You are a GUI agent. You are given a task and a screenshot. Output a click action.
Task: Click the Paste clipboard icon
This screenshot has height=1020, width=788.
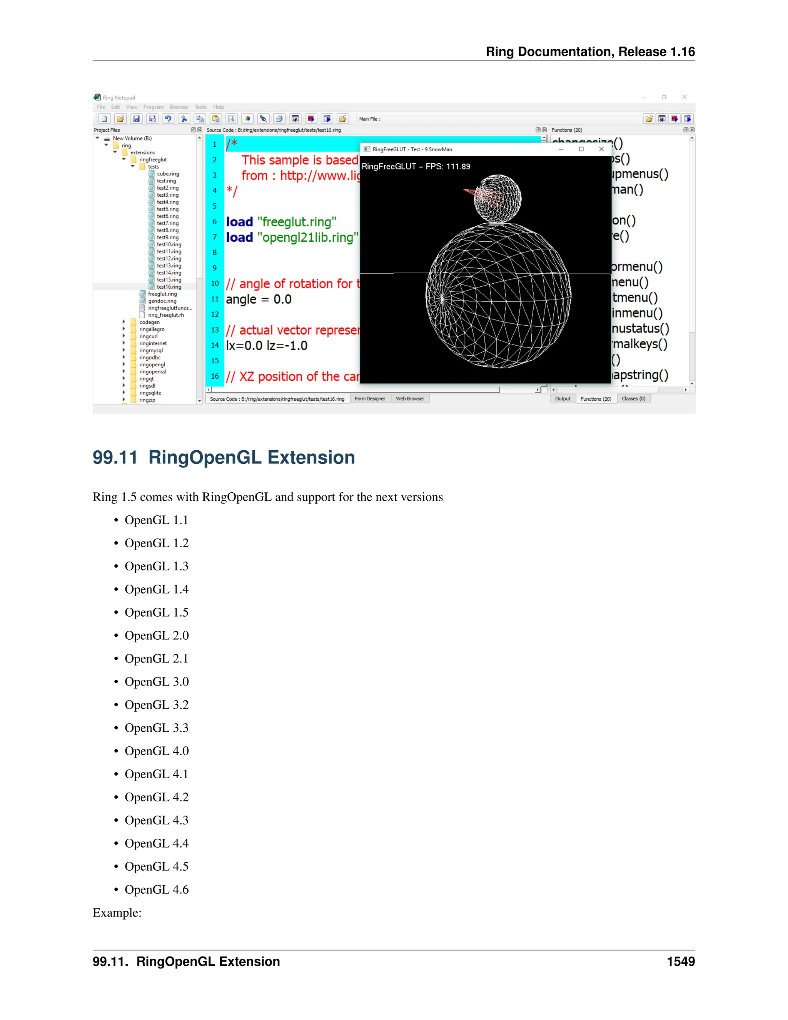[216, 119]
